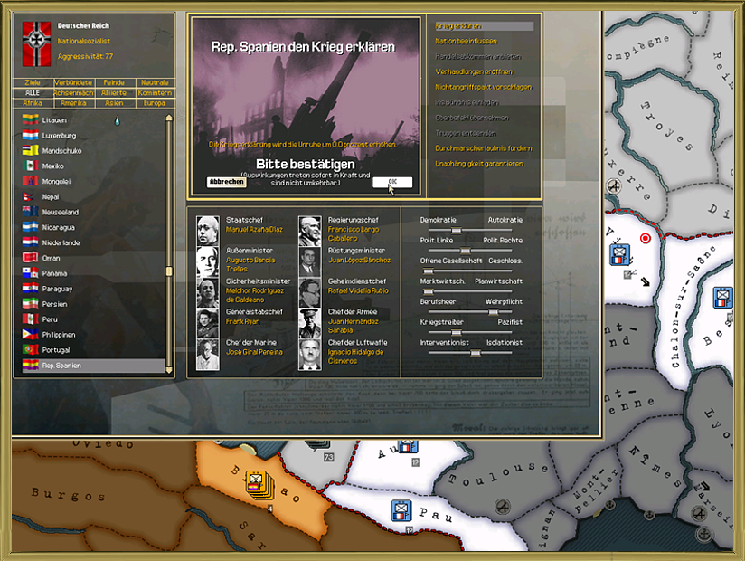Screen dimensions: 745x561
Task: Click portrait of Generalstabschef Frank Ryan
Action: [x=209, y=323]
